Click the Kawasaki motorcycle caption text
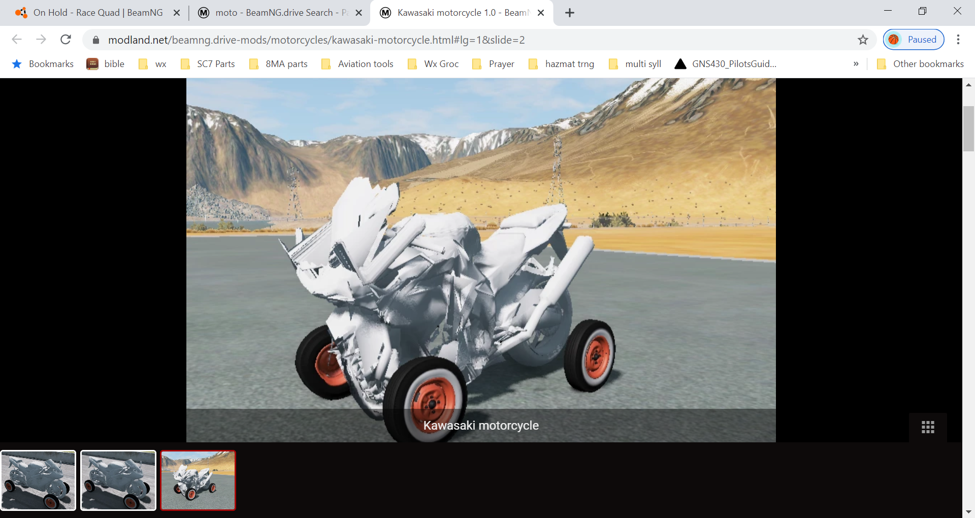This screenshot has width=975, height=518. (481, 426)
